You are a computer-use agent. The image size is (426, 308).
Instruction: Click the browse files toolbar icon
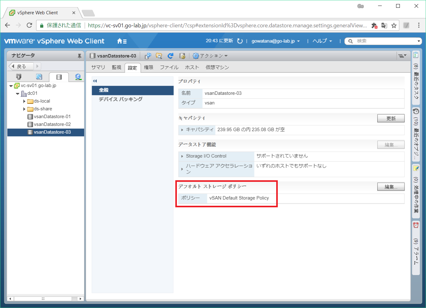[x=159, y=56]
